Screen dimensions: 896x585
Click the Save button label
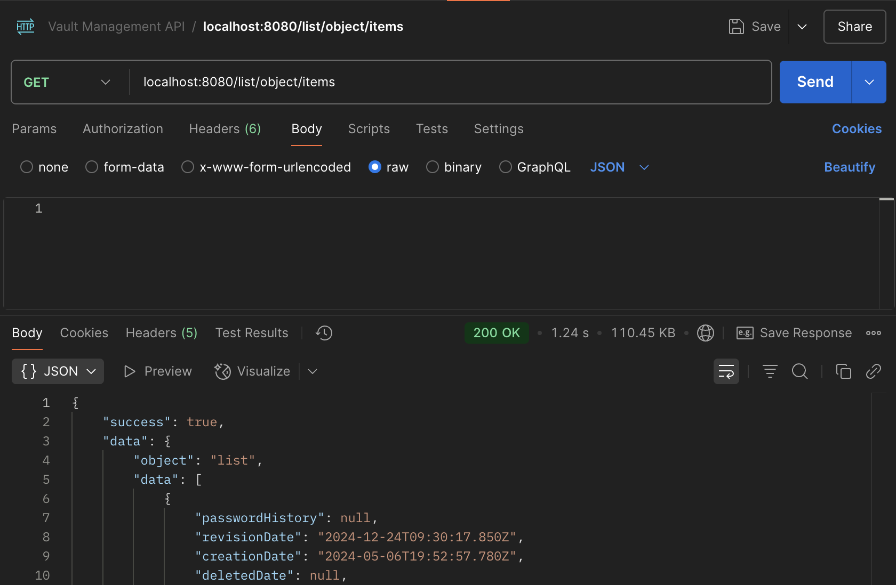pos(766,27)
